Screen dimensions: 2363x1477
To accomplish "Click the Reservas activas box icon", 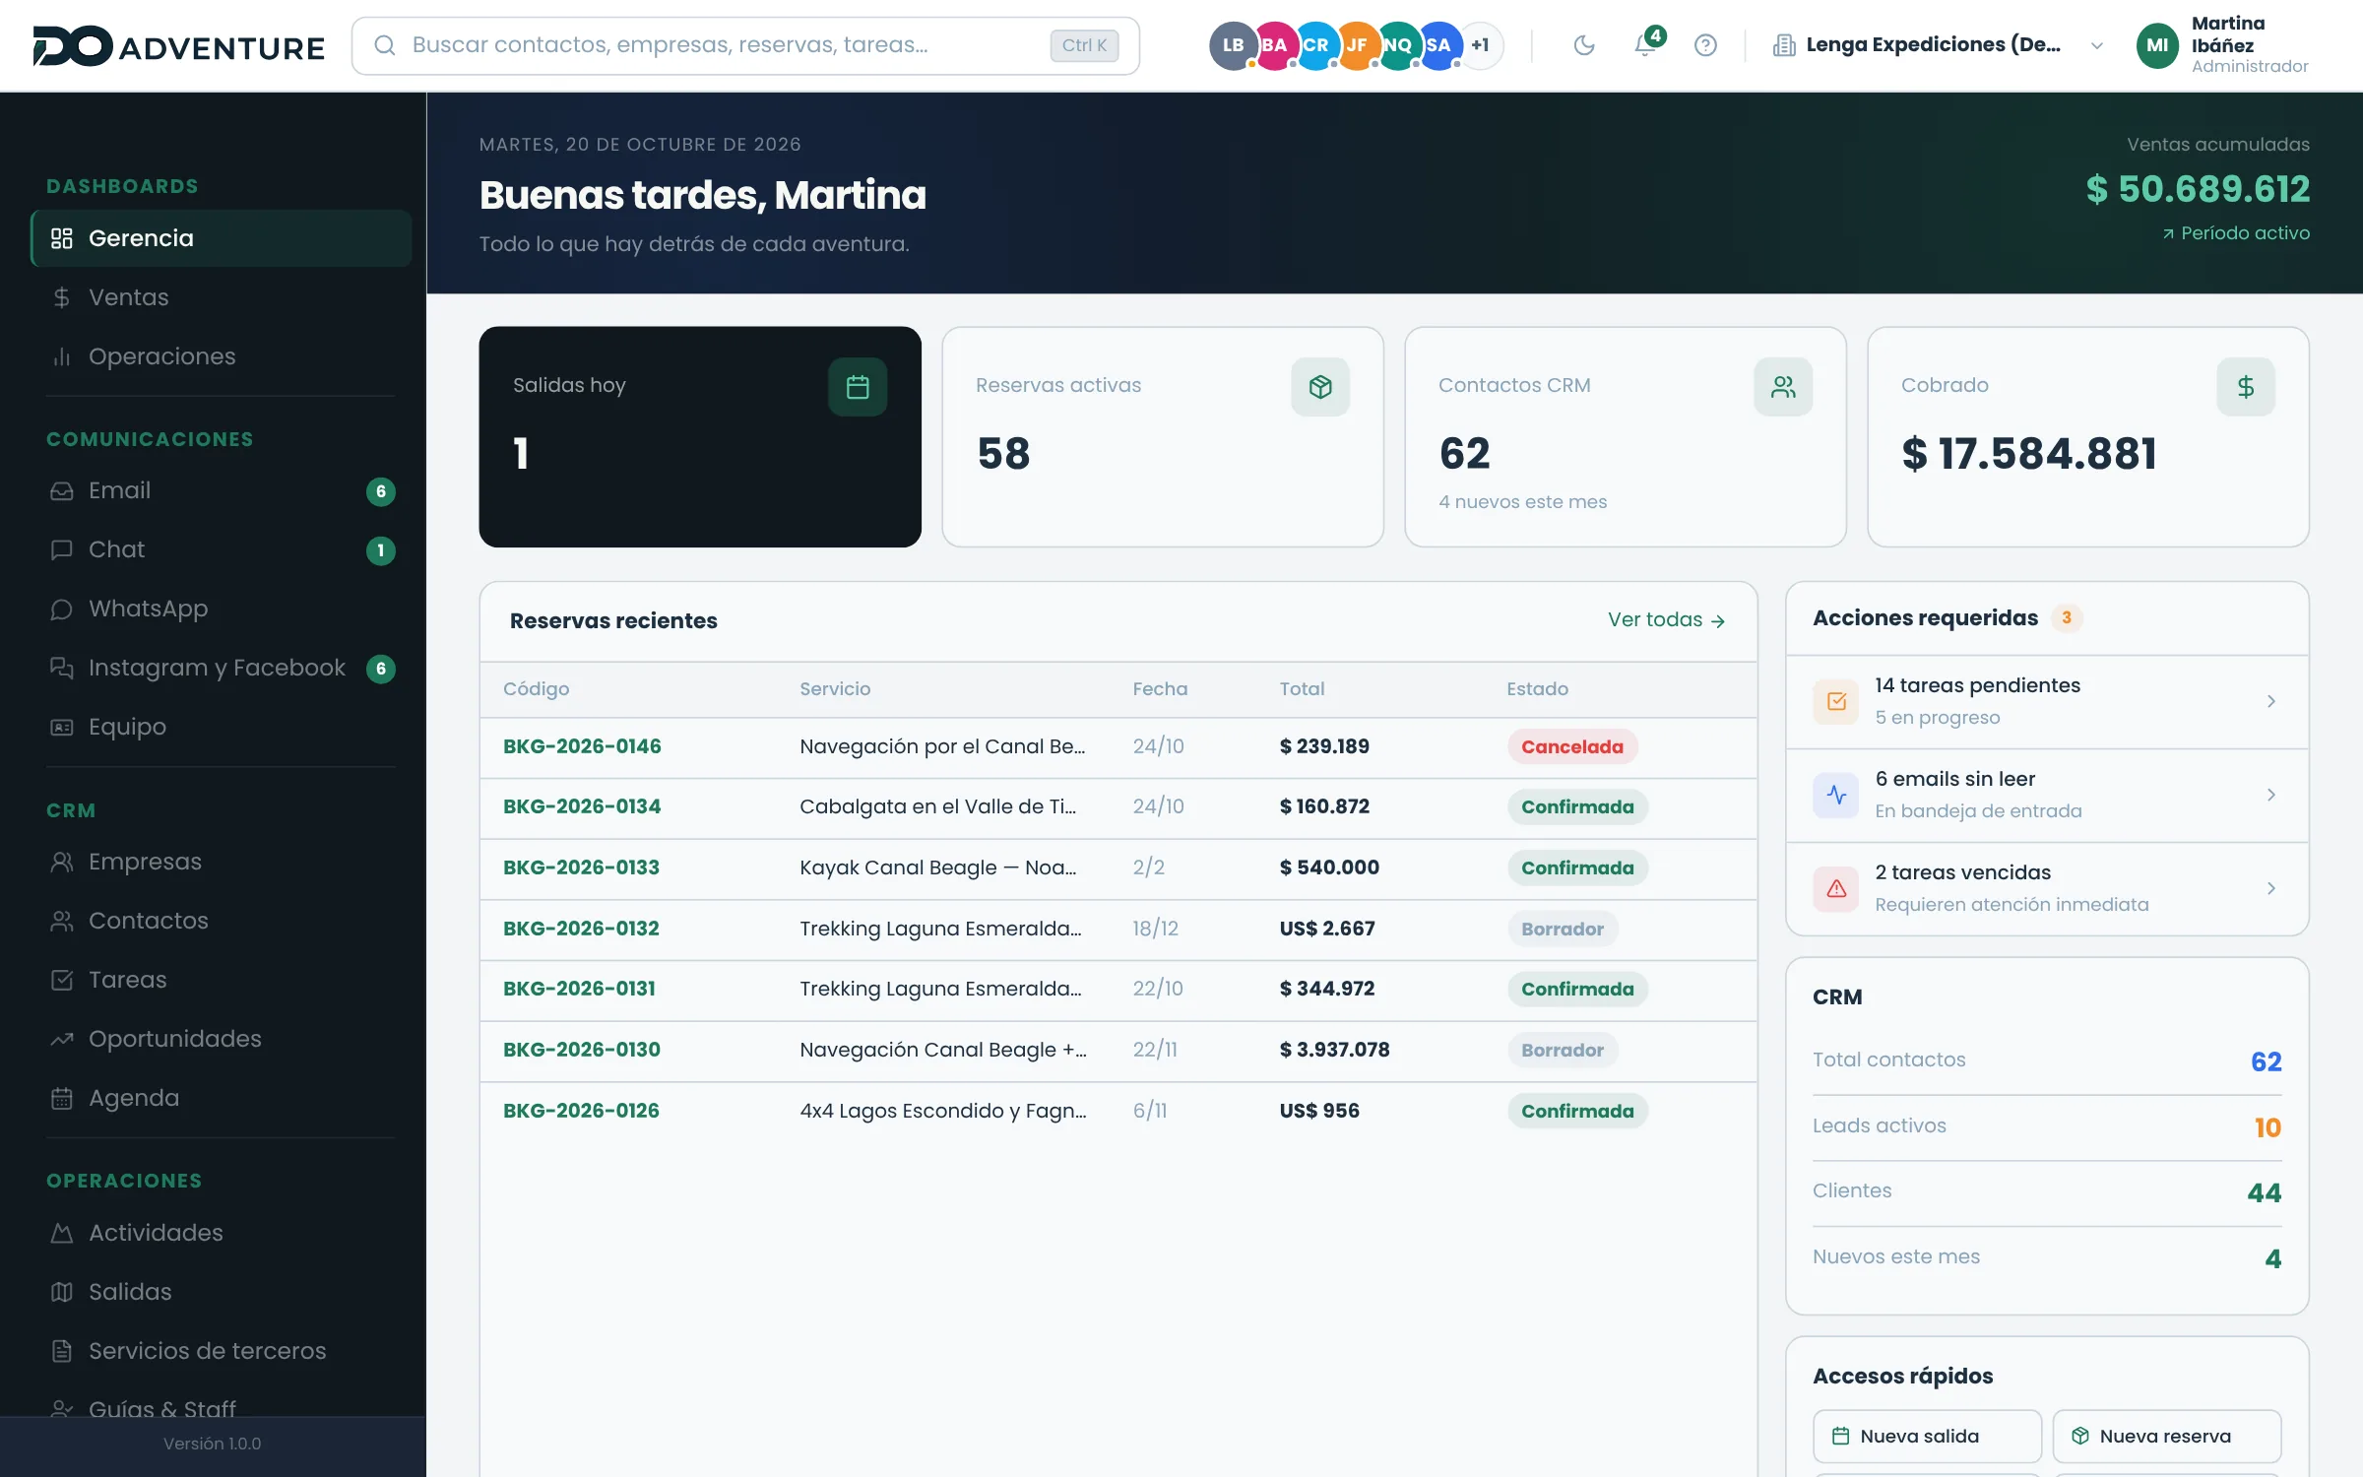I will 1319,387.
